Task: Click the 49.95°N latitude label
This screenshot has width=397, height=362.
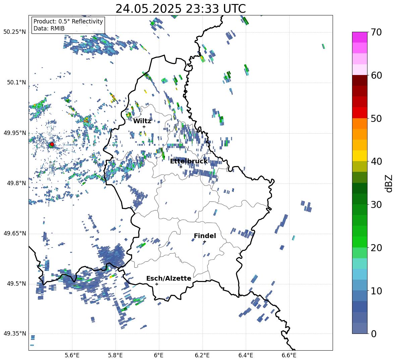Action: [15, 133]
